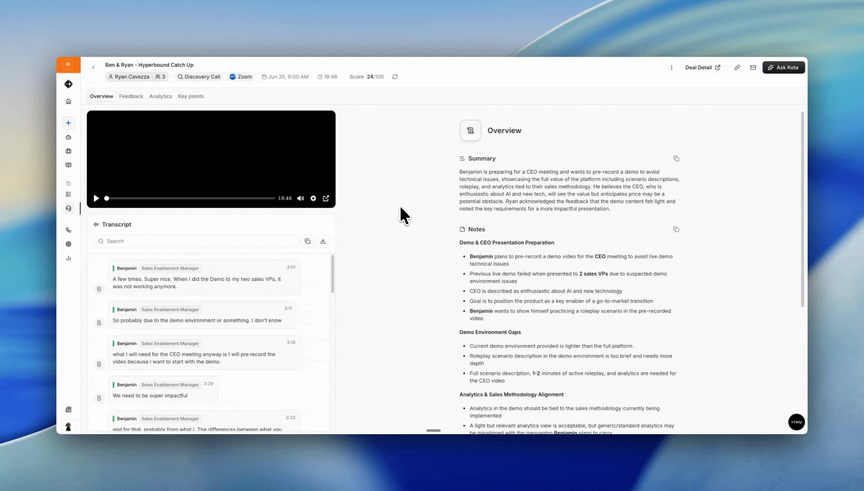Click the overview panel scrollbar

coord(802,209)
